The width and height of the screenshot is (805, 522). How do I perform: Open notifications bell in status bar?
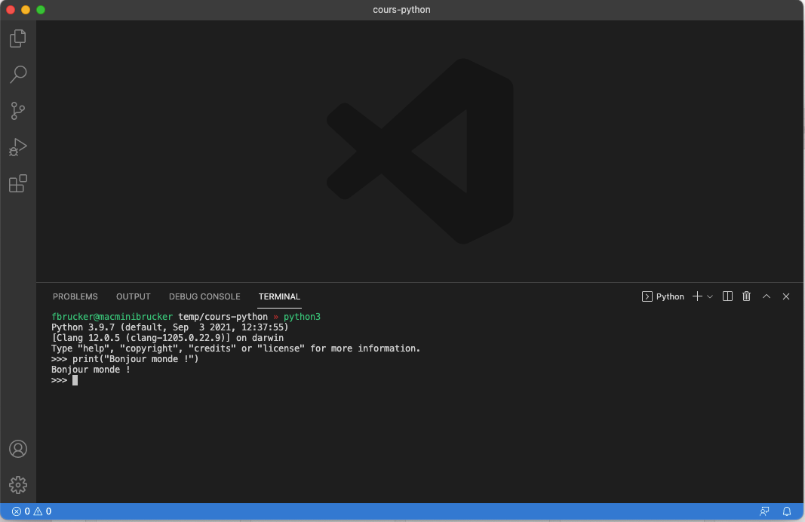coord(787,511)
